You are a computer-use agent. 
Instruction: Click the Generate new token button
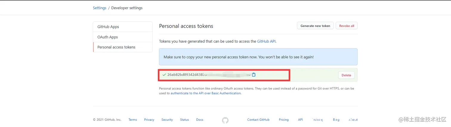(x=315, y=26)
